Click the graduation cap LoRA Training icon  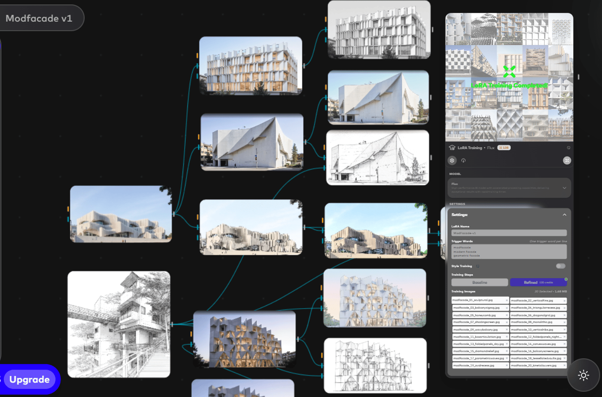[452, 148]
